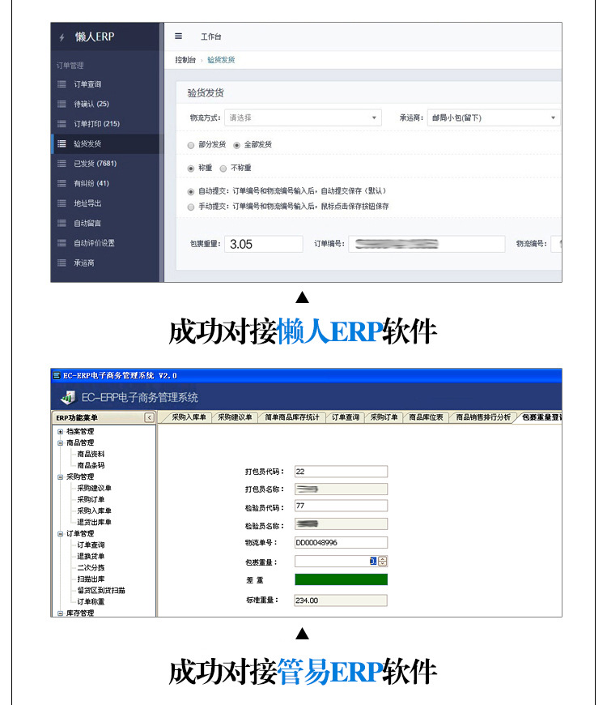Open 已发货 (7681) in sidebar
This screenshot has height=705, width=607.
(x=96, y=164)
